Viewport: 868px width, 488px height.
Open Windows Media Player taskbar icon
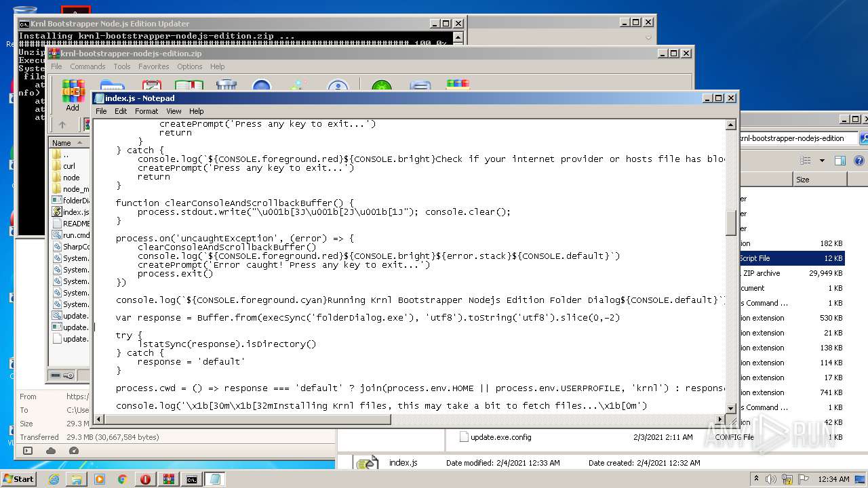click(x=100, y=479)
